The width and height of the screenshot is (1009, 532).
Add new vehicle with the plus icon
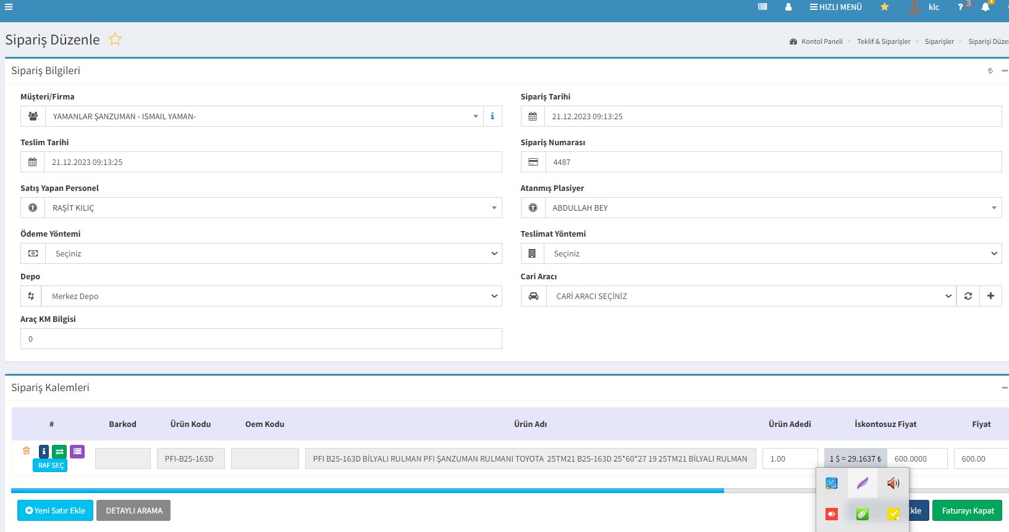coord(990,296)
